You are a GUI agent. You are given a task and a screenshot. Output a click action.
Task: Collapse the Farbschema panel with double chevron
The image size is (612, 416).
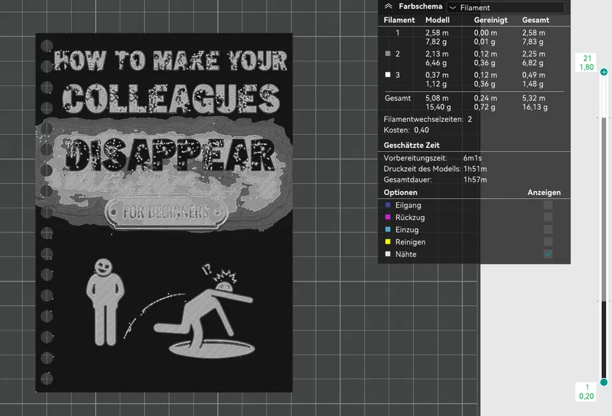[x=388, y=6]
